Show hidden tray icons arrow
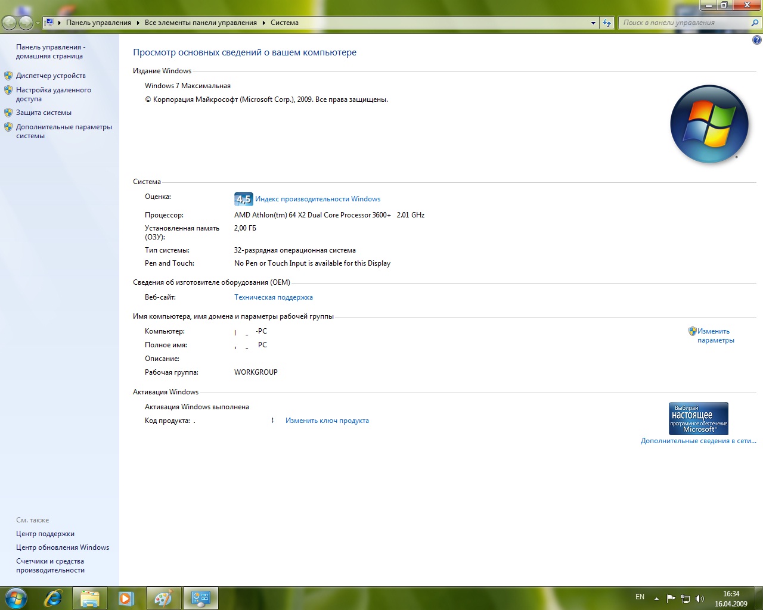 click(x=656, y=598)
